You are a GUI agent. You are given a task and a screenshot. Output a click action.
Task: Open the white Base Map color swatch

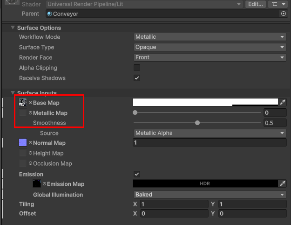pyautogui.click(x=205, y=102)
